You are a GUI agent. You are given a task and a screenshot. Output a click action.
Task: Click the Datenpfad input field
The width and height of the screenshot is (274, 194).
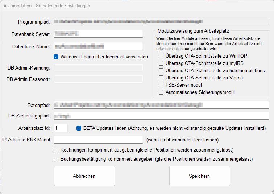[x=161, y=105]
